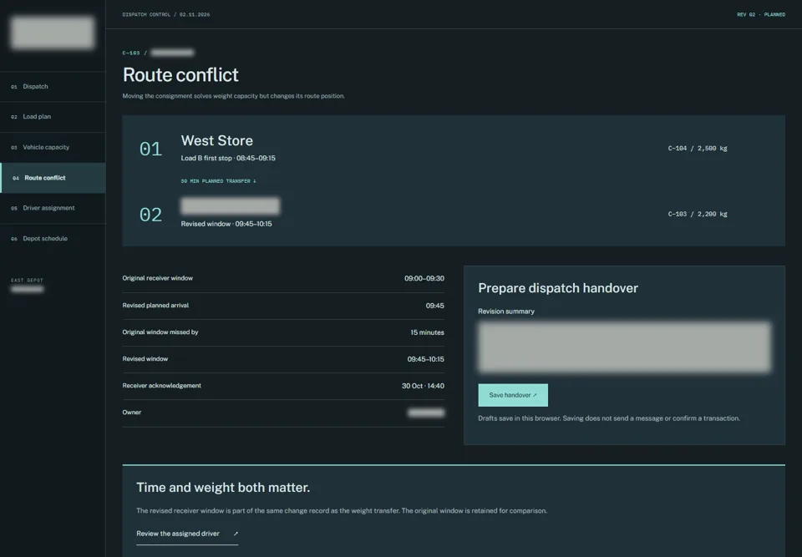Viewport: 802px width, 557px height.
Task: Click the Original receiver window value 09:00–09:30
Action: pos(424,278)
